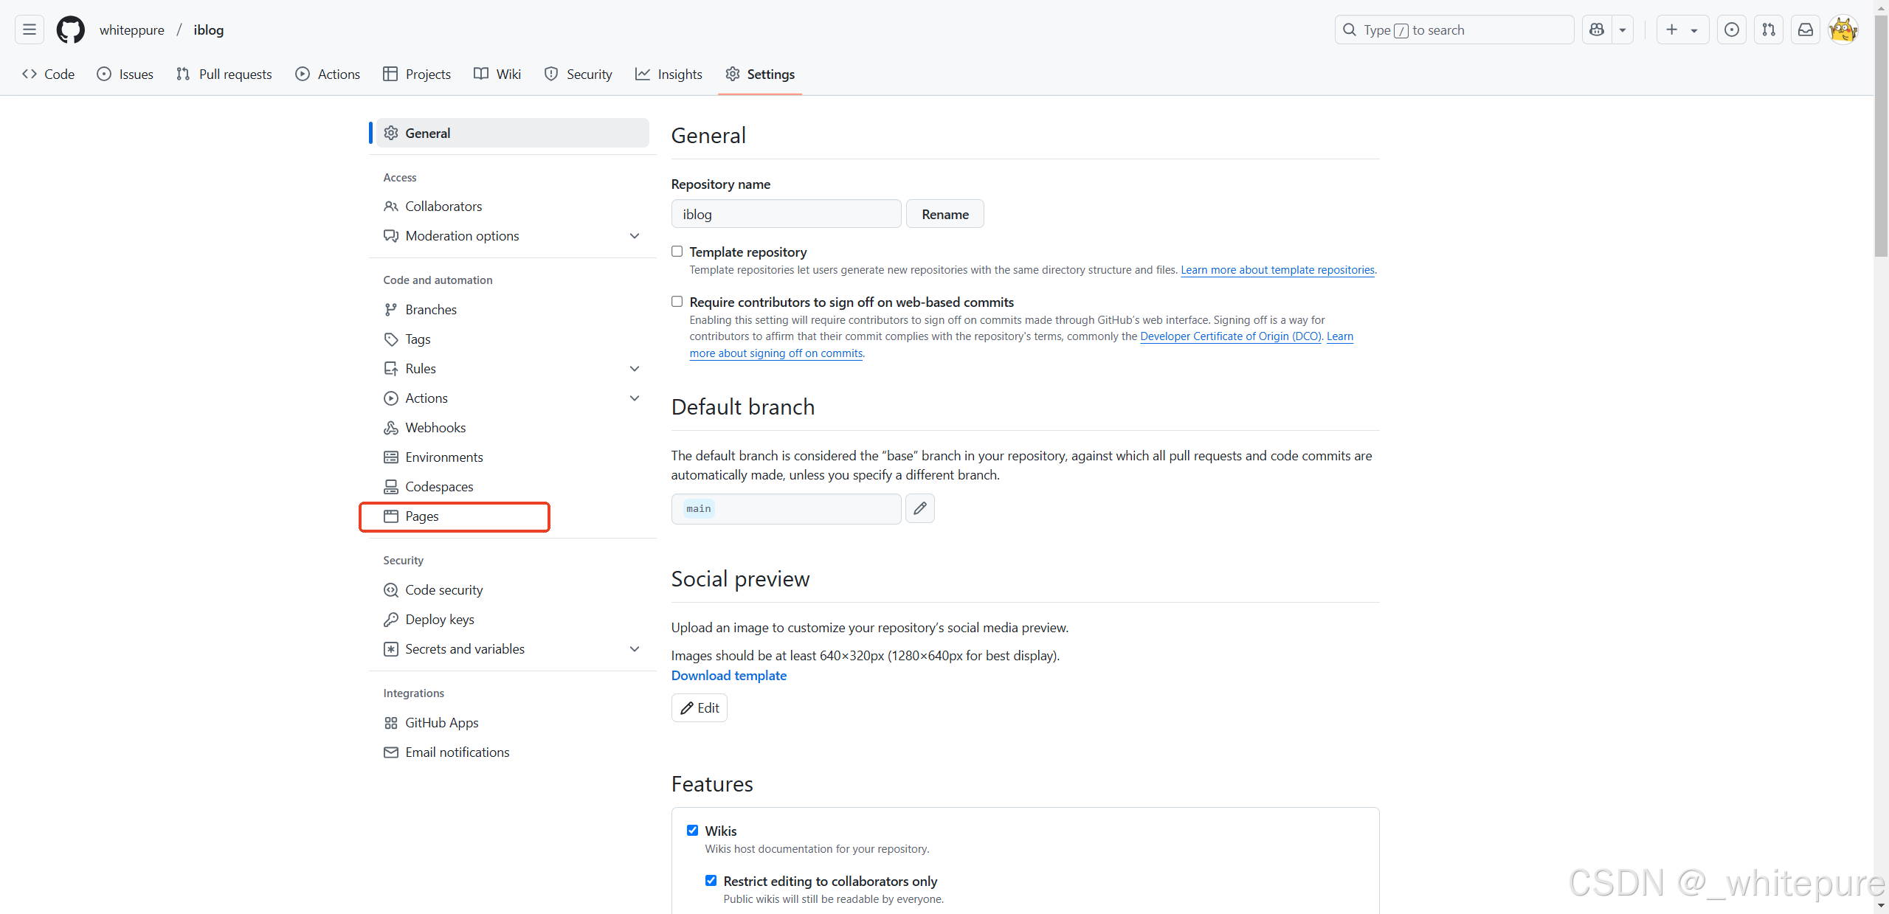The height and width of the screenshot is (914, 1889).
Task: Click the Download template link
Action: point(728,676)
